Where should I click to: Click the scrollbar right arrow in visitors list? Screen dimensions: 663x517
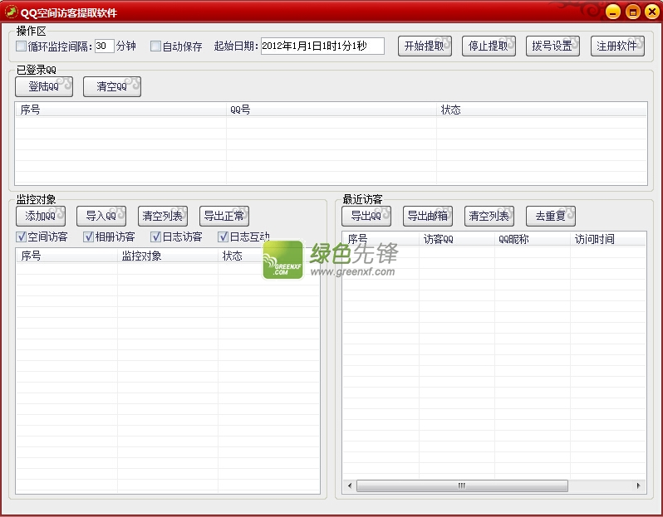638,485
